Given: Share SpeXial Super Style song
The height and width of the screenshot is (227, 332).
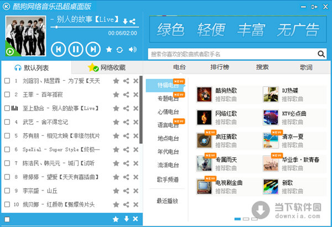Looking at the screenshot, I should [x=126, y=149].
